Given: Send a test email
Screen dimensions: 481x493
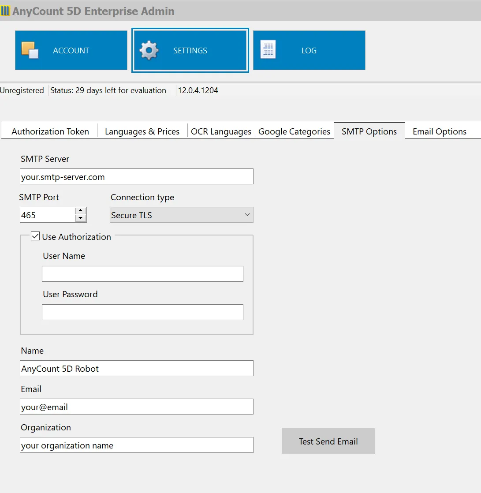Looking at the screenshot, I should 328,441.
